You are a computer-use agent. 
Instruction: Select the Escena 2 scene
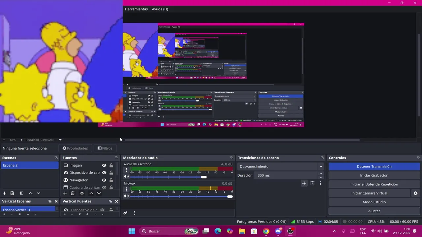tap(29, 165)
